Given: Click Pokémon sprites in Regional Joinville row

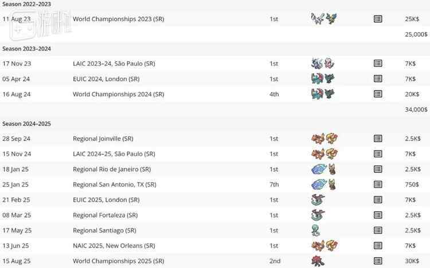Looking at the screenshot, I should point(324,139).
